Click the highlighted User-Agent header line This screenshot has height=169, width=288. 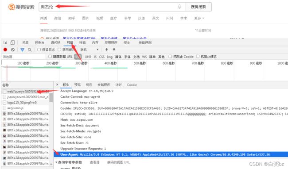coord(171,154)
